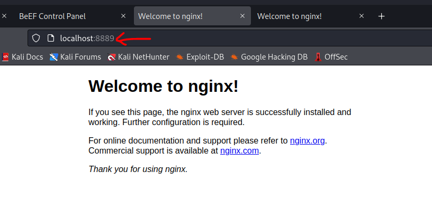
Task: Open the Google Hacking DB bookmark
Action: coord(269,57)
